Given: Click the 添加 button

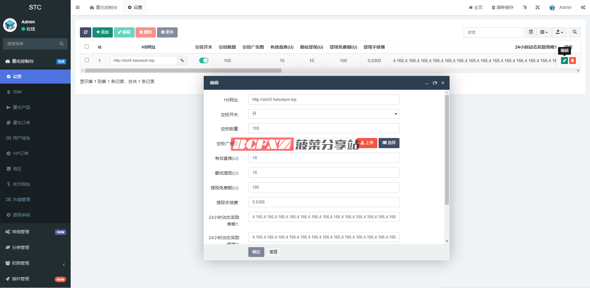Looking at the screenshot, I should (x=103, y=32).
